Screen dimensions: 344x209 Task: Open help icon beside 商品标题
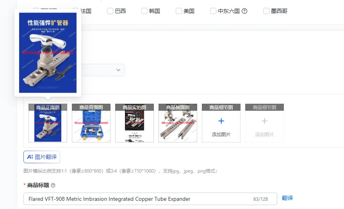coord(53,186)
